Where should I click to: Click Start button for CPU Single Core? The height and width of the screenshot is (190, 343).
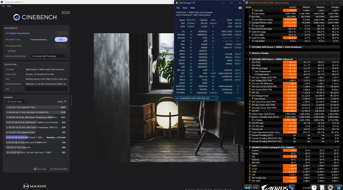pyautogui.click(x=61, y=46)
